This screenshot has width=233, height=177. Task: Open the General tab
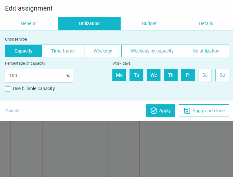pos(29,23)
